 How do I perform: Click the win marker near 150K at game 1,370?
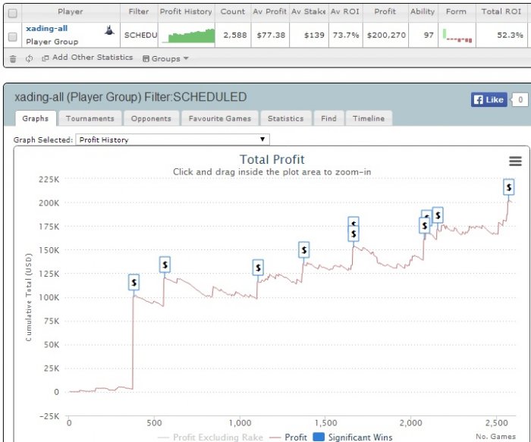click(x=303, y=249)
